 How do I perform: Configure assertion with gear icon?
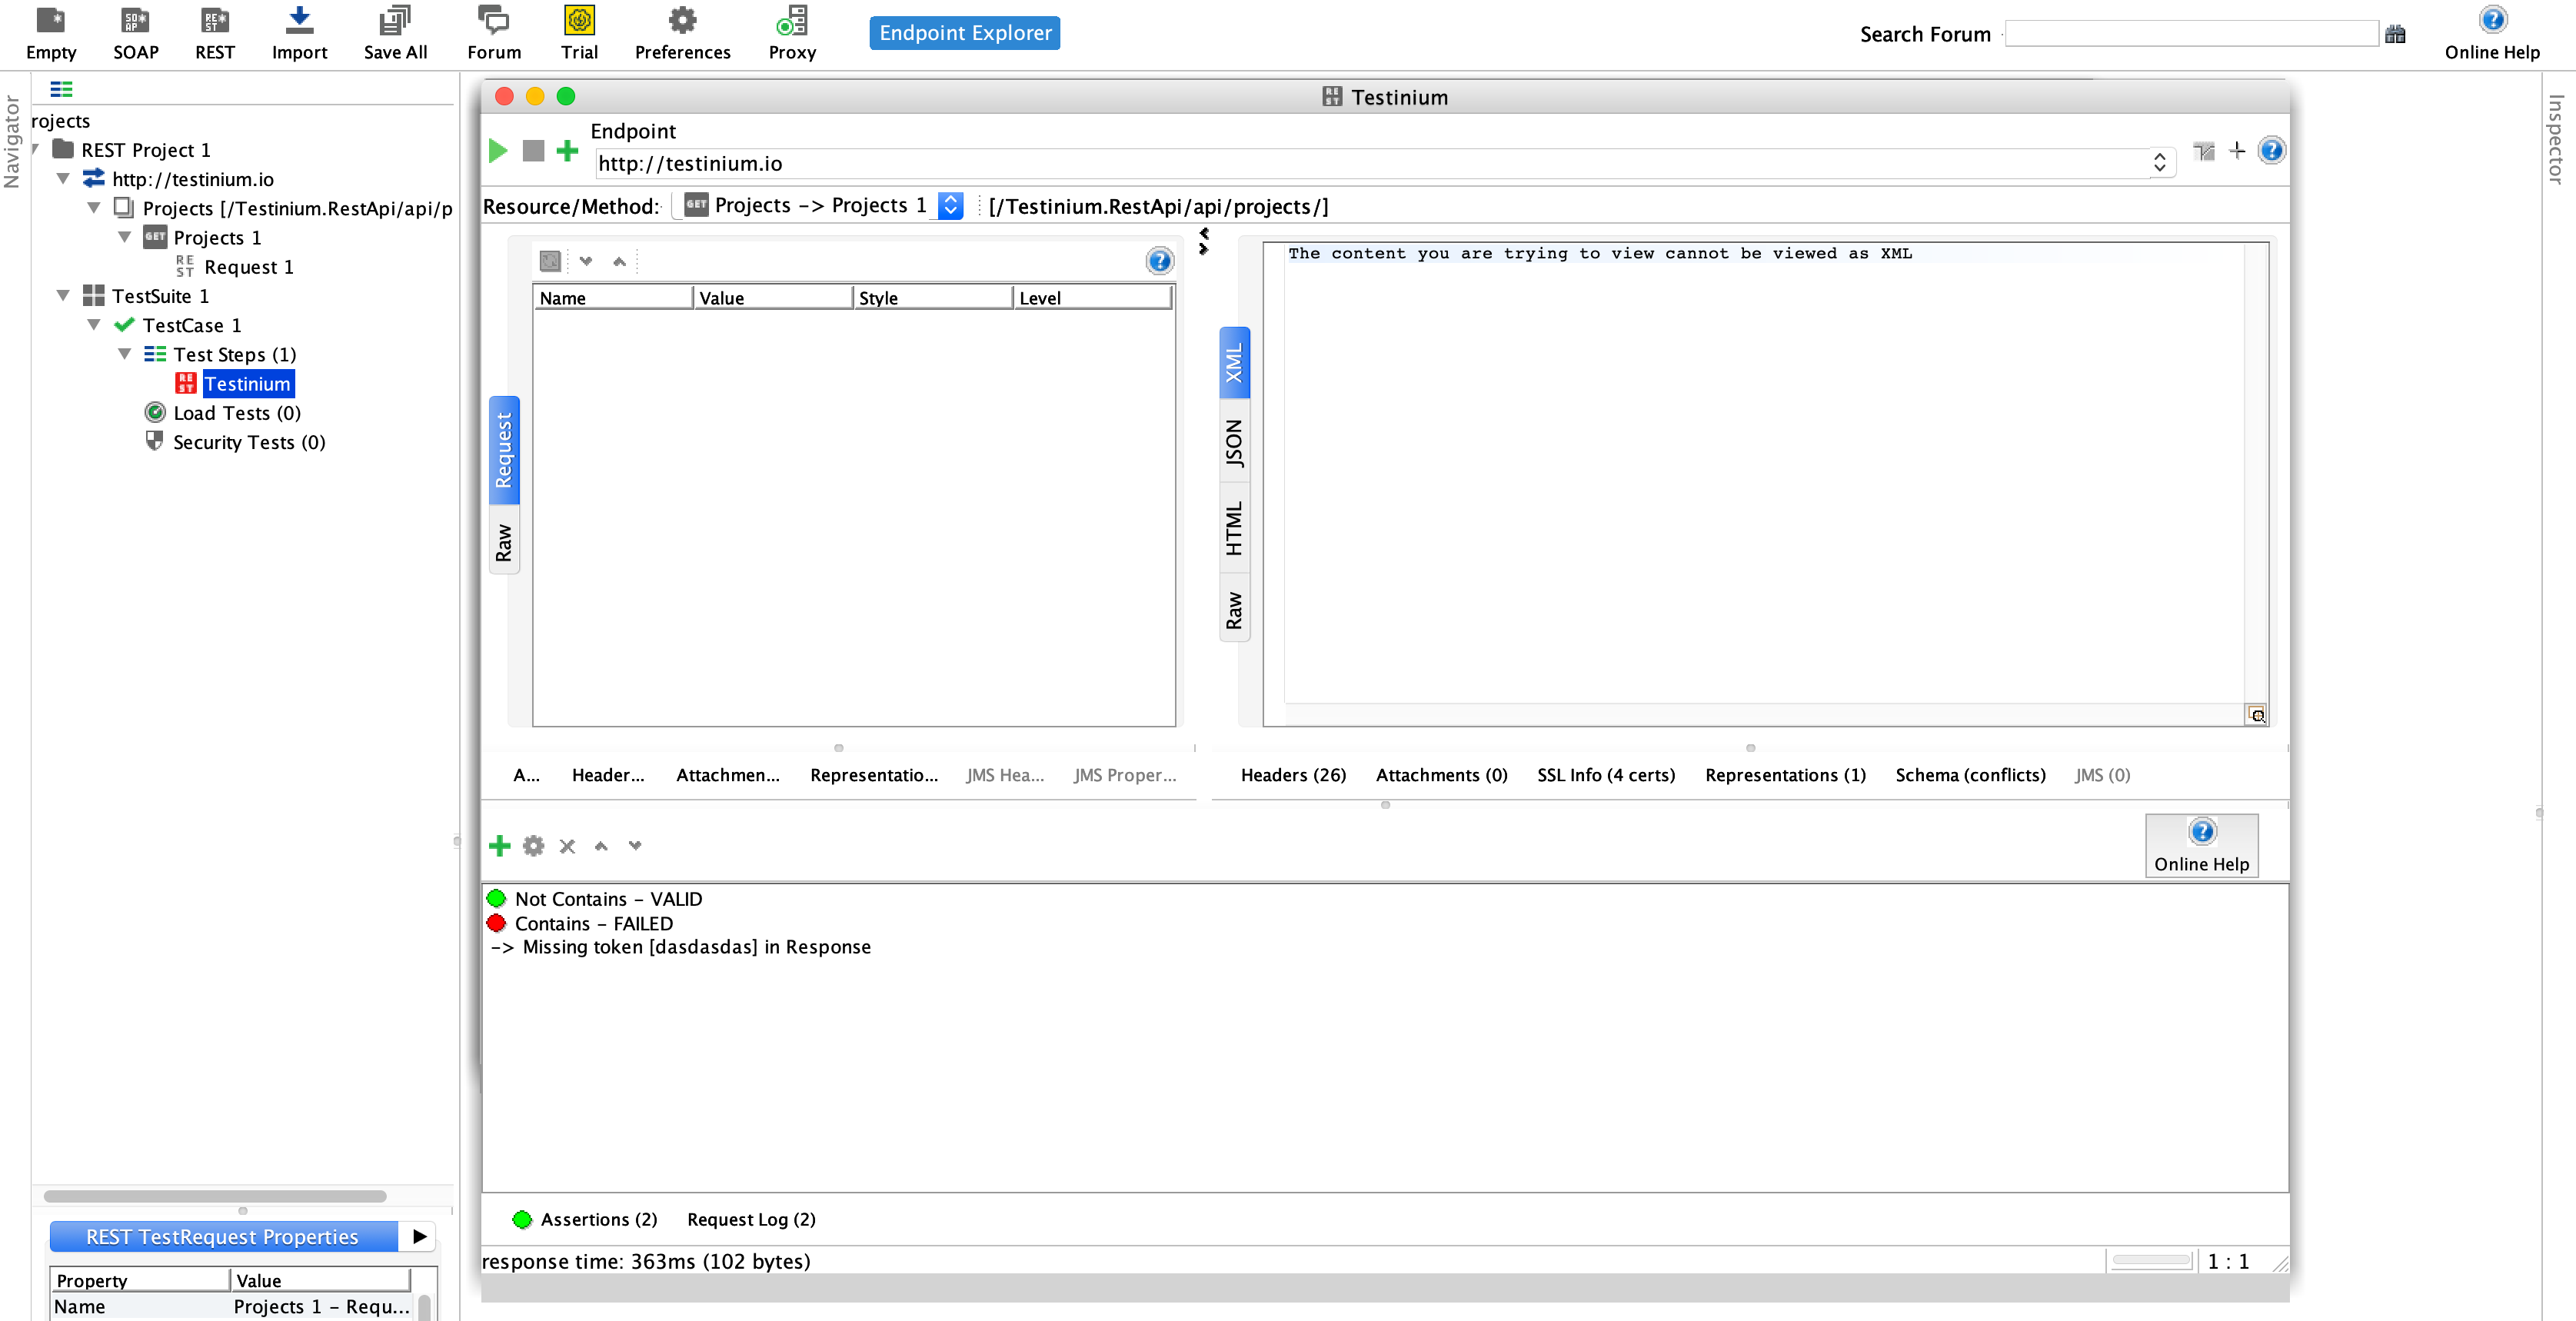pyautogui.click(x=533, y=846)
